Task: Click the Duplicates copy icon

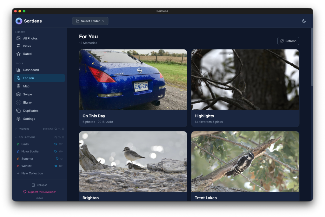Action: point(18,111)
